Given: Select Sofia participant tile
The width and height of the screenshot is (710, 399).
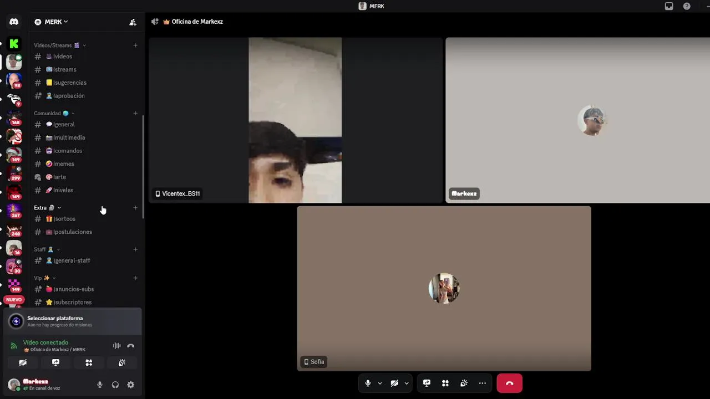Looking at the screenshot, I should (444, 289).
